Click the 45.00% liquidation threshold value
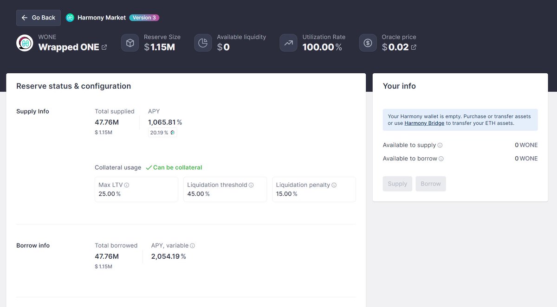The image size is (557, 307). 198,194
